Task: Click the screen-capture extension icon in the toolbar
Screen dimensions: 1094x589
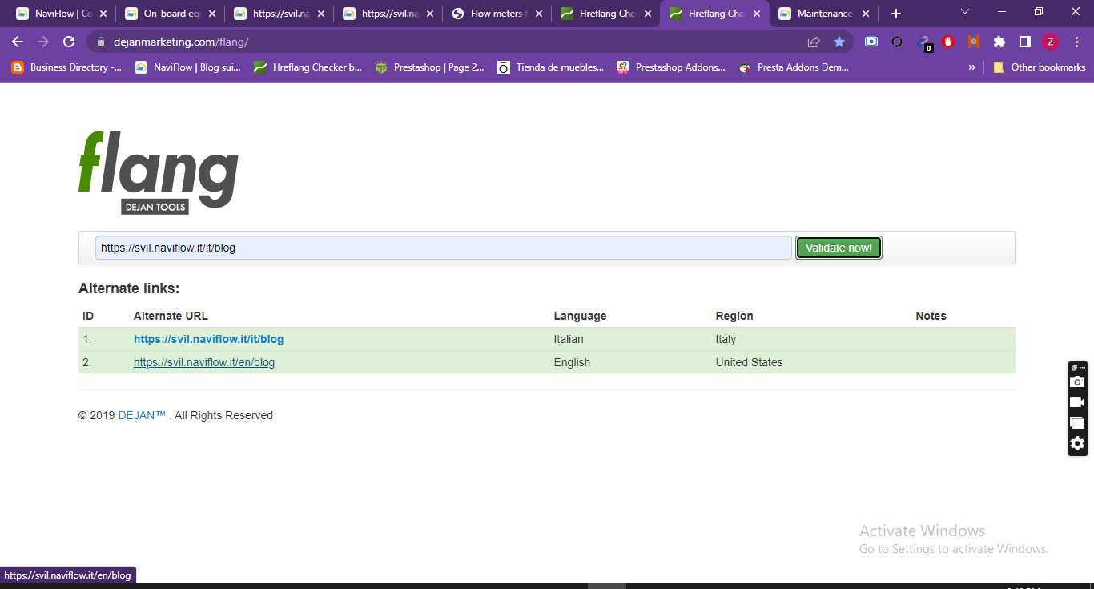Action: (x=871, y=42)
